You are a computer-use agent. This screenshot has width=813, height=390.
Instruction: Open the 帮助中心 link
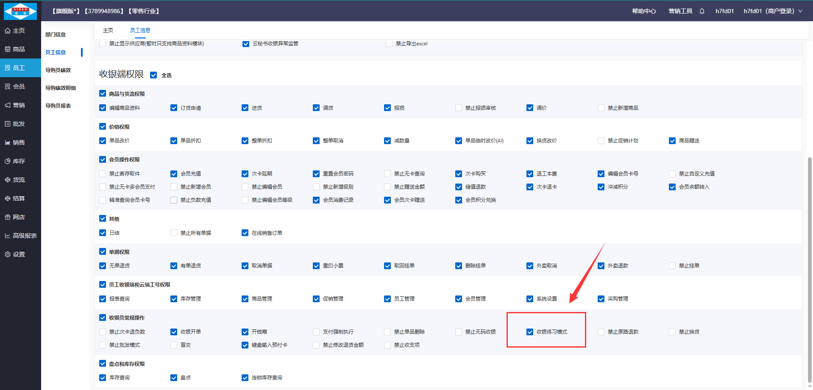644,11
